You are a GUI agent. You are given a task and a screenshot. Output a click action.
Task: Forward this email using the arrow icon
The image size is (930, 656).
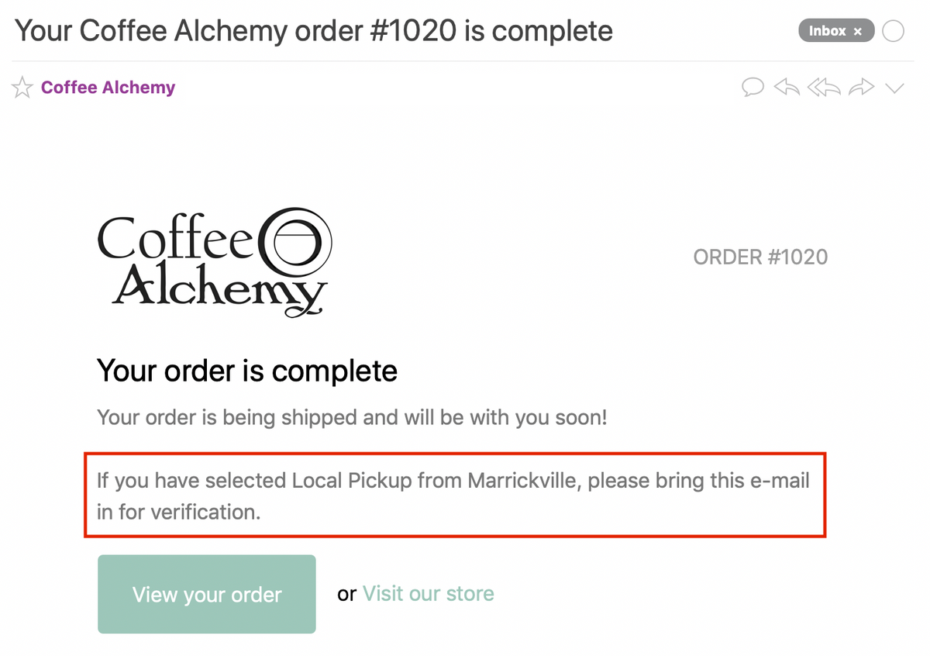pos(861,88)
